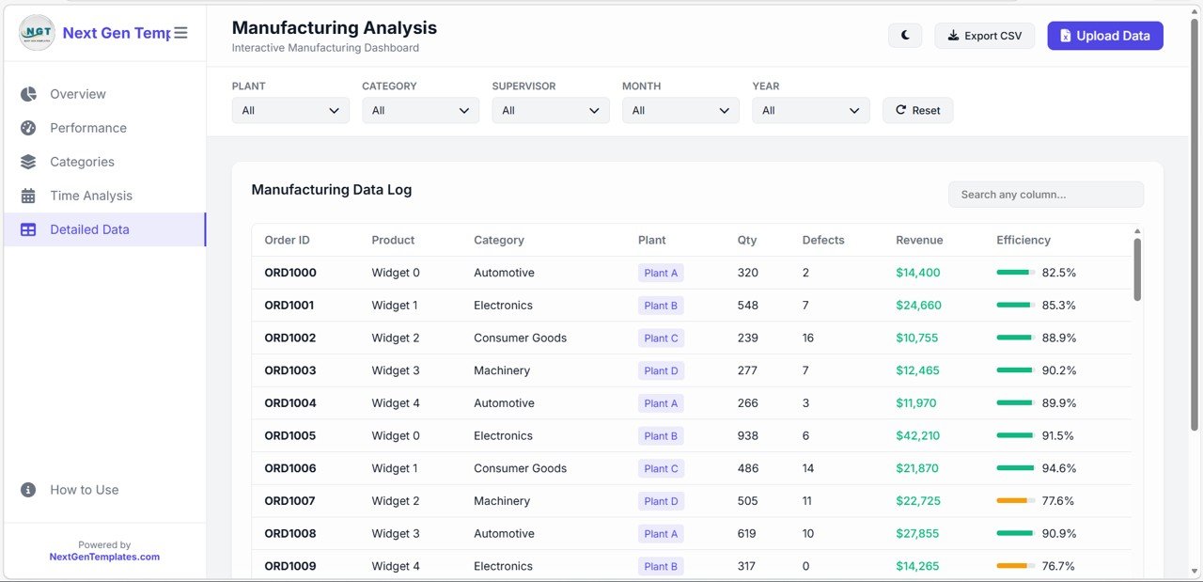
Task: Open the Plant filter dropdown
Action: tap(290, 110)
